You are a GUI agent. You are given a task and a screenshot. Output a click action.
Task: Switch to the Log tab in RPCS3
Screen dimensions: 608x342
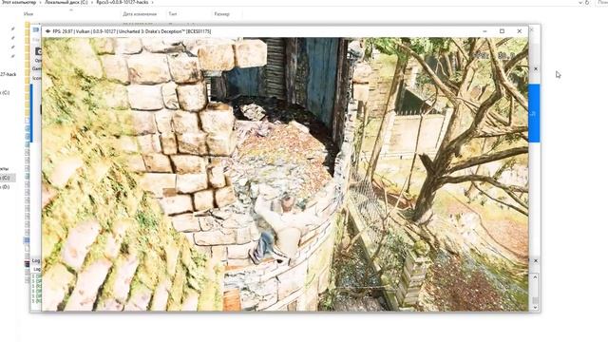[36, 268]
